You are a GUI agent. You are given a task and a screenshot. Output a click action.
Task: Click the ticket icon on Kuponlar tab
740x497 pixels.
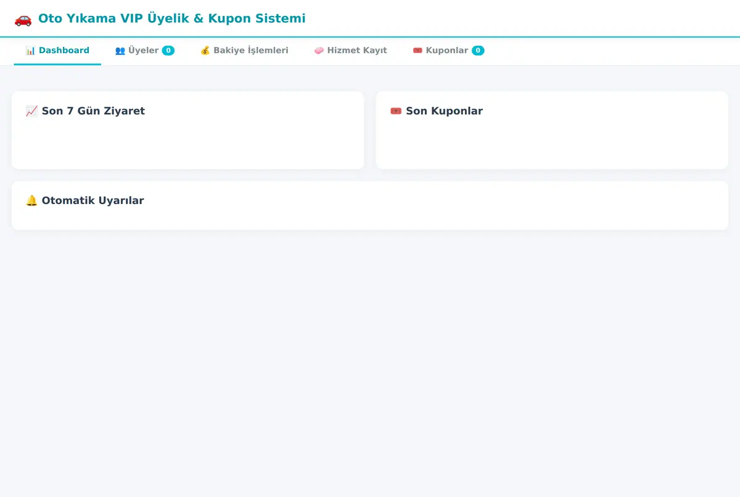tap(417, 51)
